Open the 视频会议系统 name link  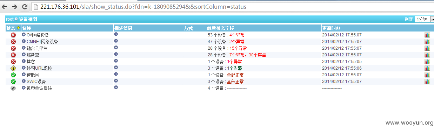pos(39,88)
